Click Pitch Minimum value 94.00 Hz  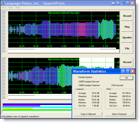click(x=126, y=103)
